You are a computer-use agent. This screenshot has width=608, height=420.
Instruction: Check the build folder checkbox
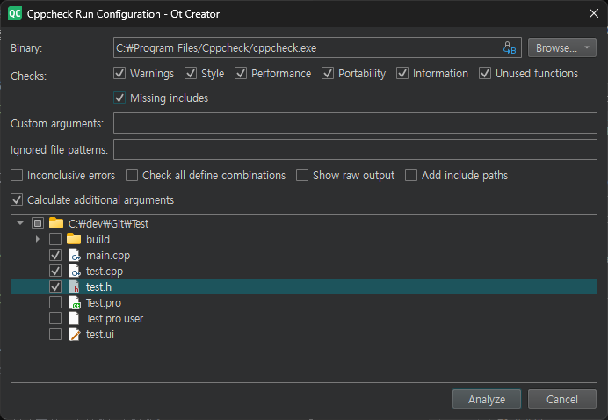[x=55, y=239]
